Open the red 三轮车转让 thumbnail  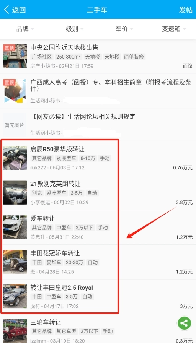click(x=15, y=331)
